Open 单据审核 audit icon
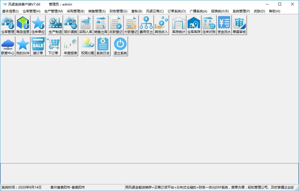 click(239, 25)
